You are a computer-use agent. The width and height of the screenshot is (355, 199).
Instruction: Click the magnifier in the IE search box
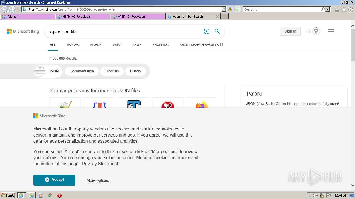click(323, 9)
